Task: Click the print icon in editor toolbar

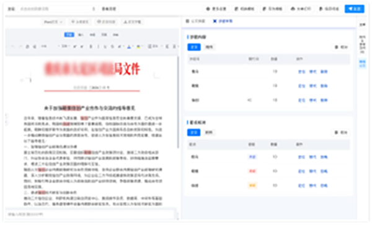Action: (27, 46)
